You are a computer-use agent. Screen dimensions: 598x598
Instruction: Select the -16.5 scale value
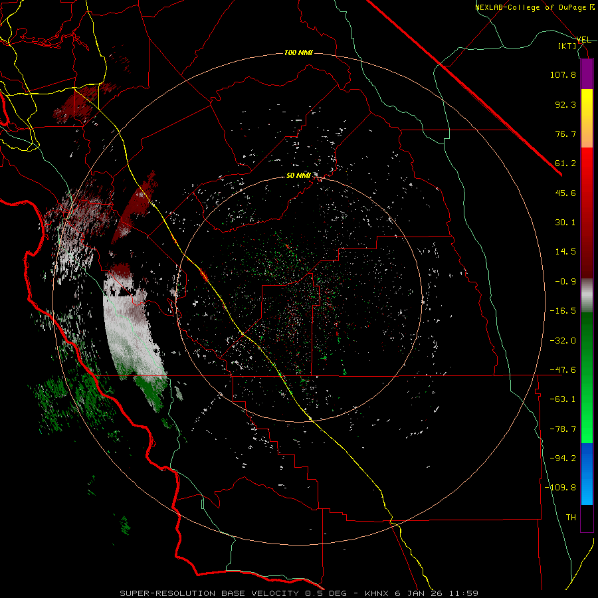(563, 311)
